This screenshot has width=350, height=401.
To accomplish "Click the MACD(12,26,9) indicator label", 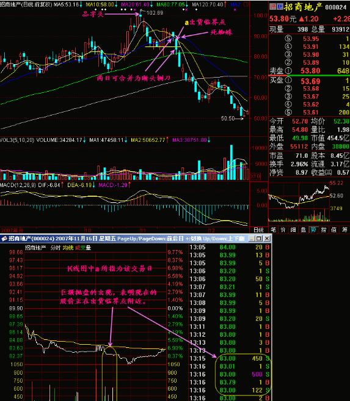I will pyautogui.click(x=18, y=185).
